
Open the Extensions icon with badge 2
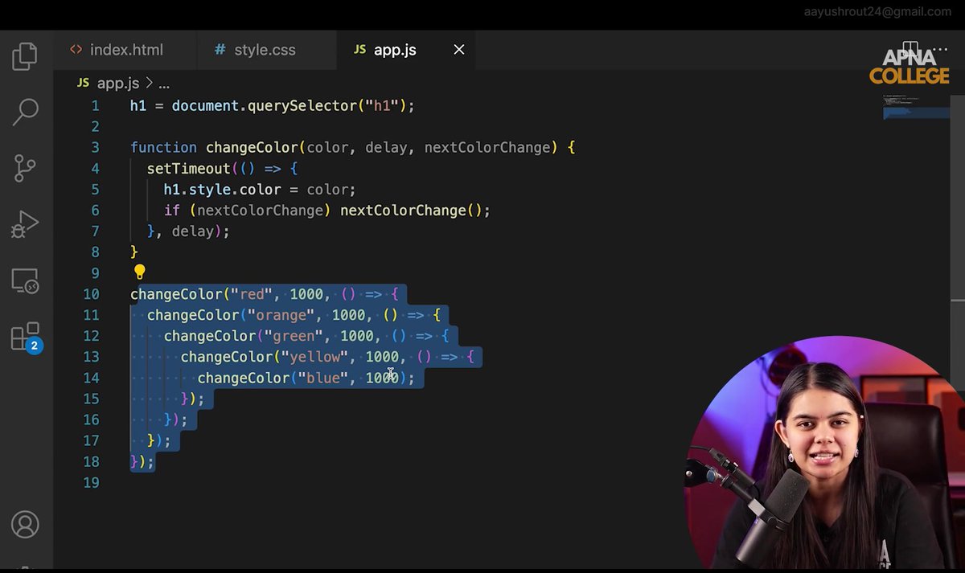pyautogui.click(x=25, y=337)
